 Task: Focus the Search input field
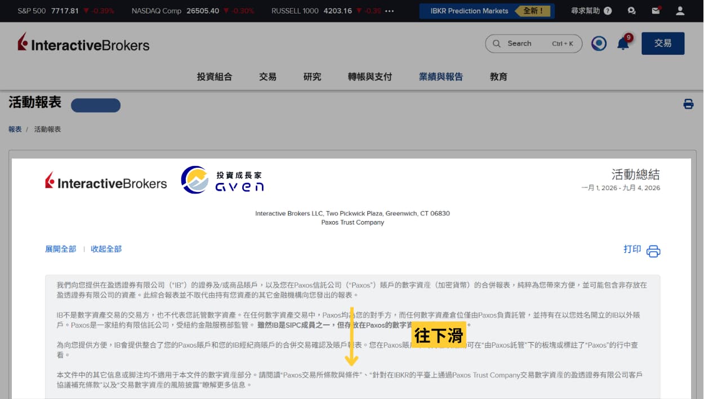(x=533, y=43)
